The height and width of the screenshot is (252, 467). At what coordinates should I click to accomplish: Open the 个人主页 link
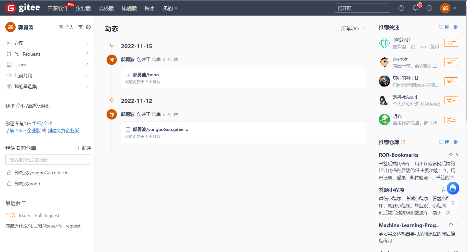coord(71,27)
